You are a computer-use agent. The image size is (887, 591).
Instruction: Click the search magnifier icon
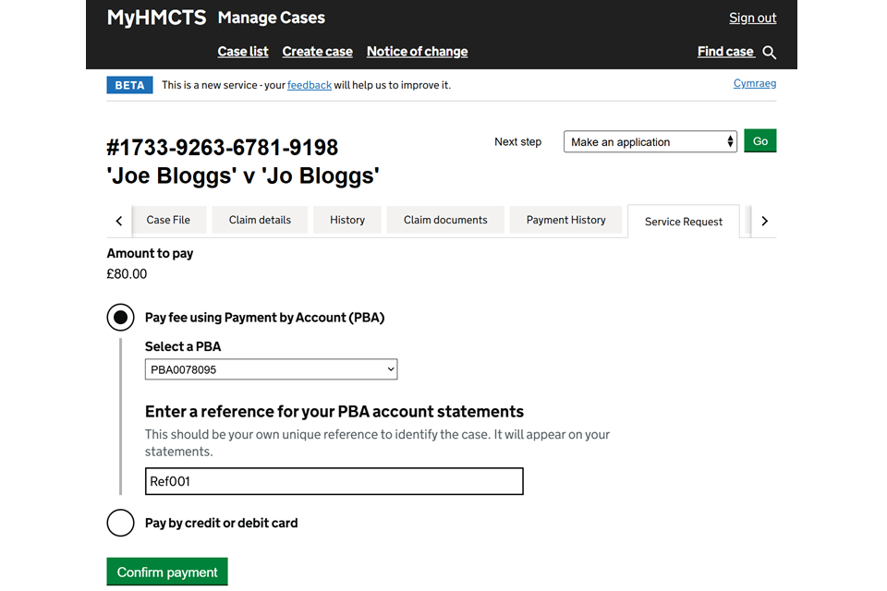pyautogui.click(x=770, y=53)
